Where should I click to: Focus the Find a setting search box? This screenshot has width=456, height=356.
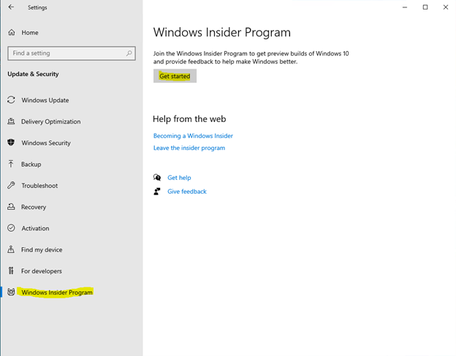pos(72,53)
